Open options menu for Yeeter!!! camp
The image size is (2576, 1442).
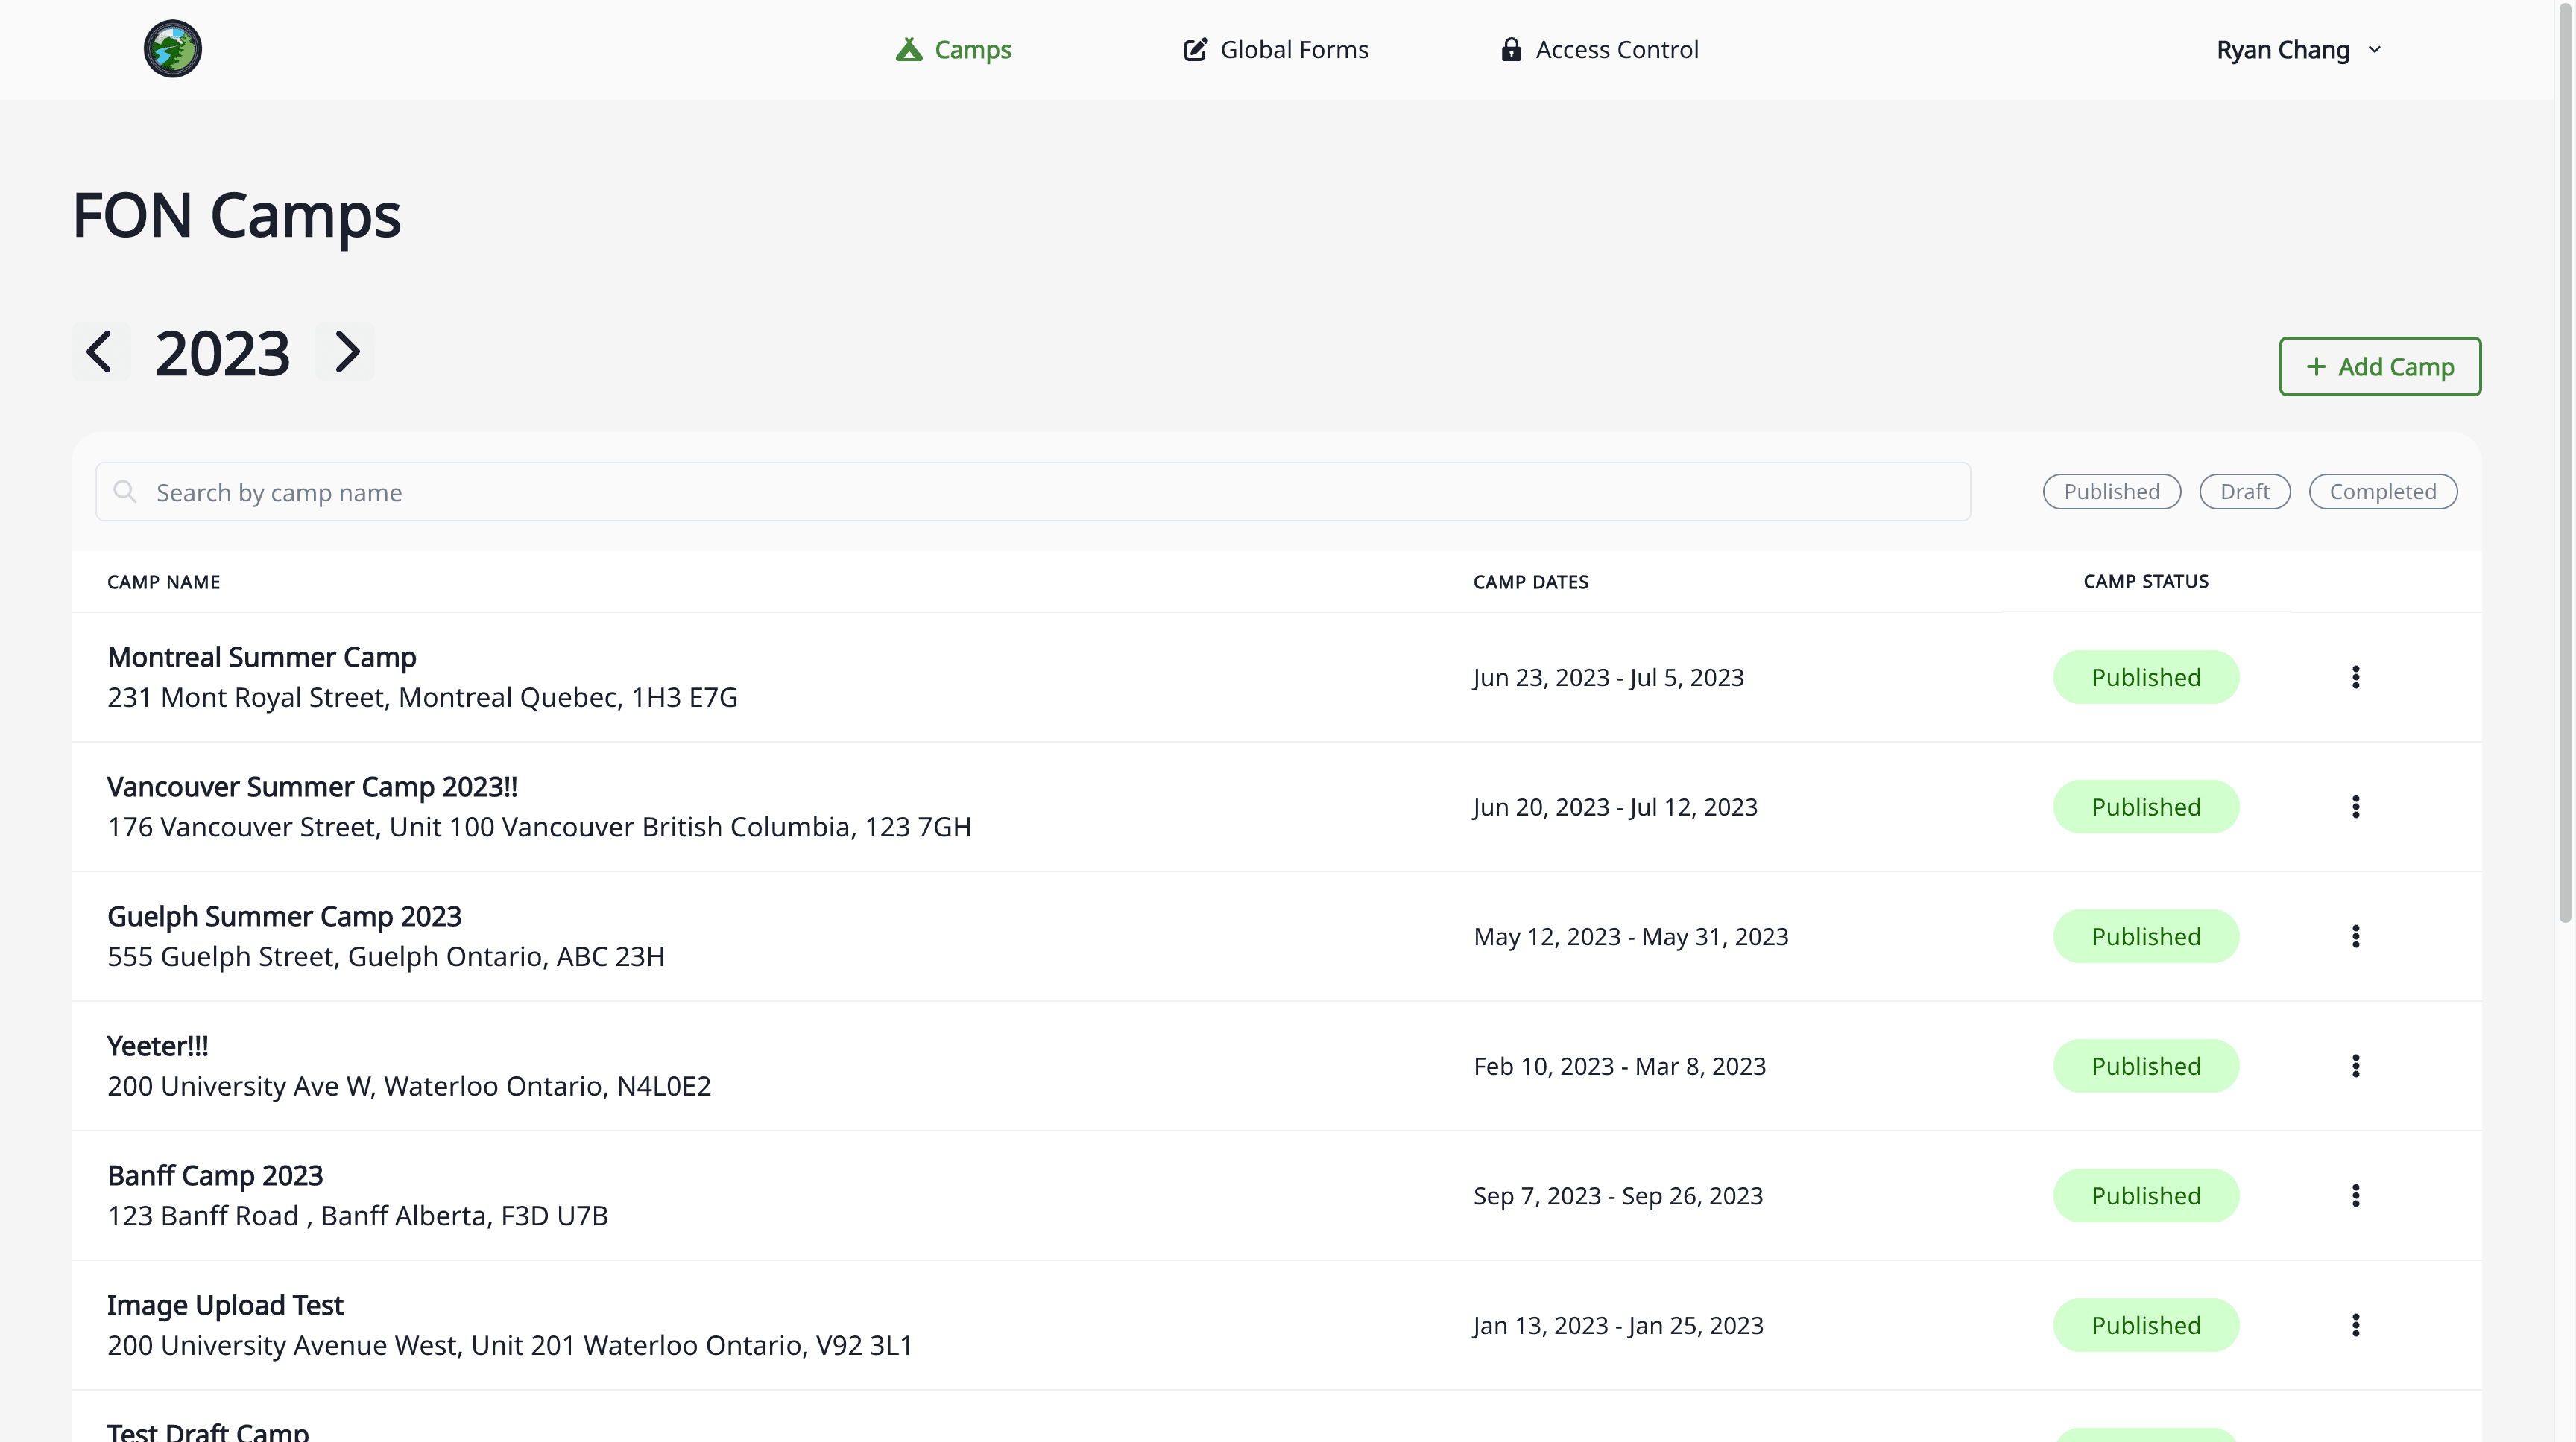(2356, 1067)
